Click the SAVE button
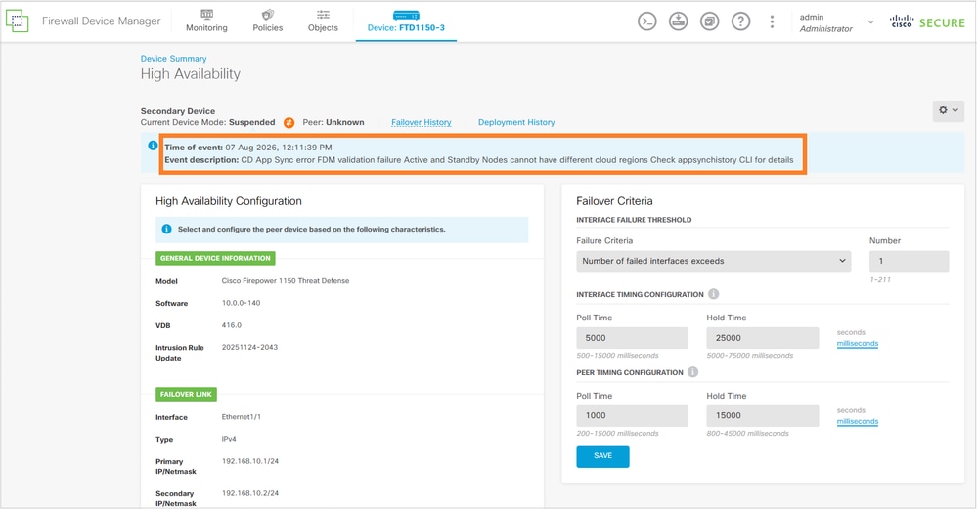The width and height of the screenshot is (977, 509). tap(602, 456)
